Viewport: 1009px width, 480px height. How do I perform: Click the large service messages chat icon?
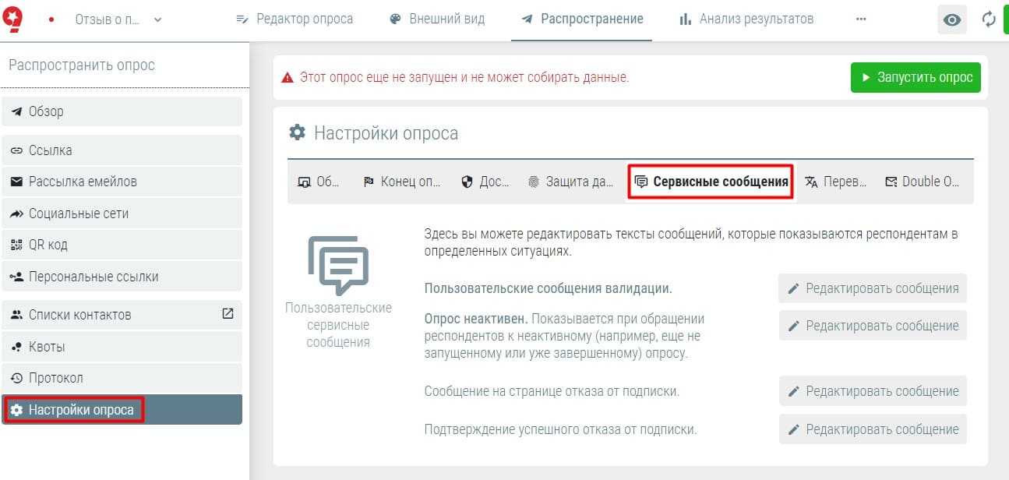pyautogui.click(x=338, y=265)
